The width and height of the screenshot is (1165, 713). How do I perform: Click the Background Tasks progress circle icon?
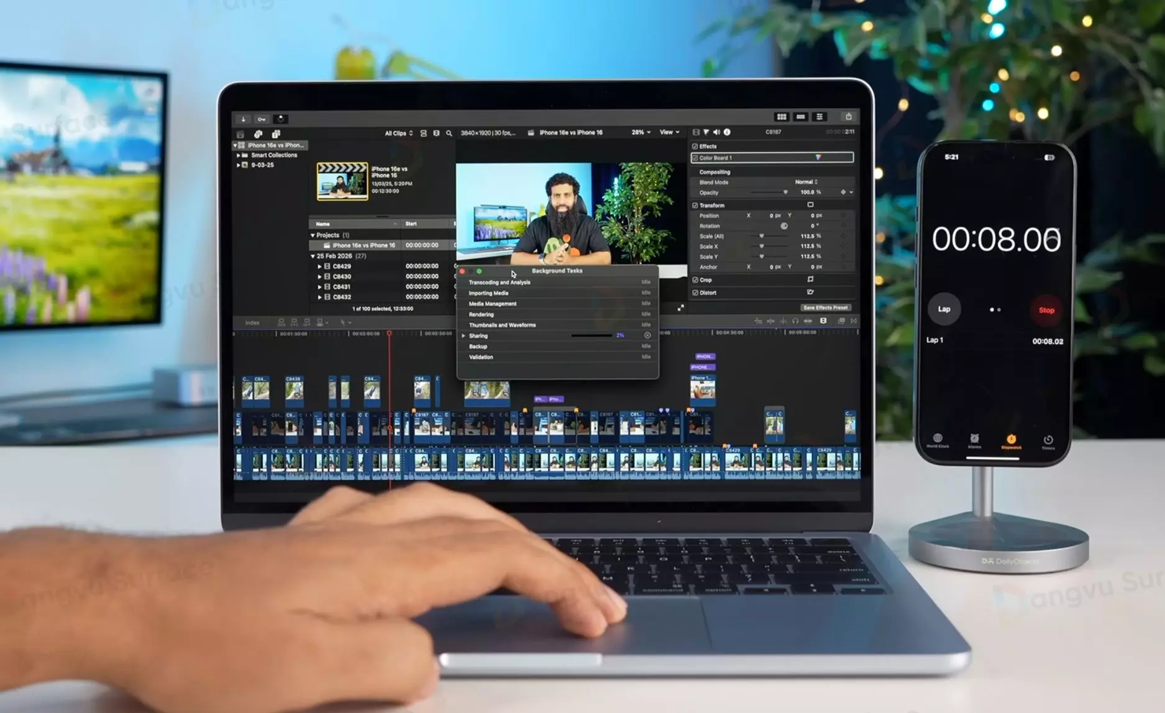click(281, 119)
